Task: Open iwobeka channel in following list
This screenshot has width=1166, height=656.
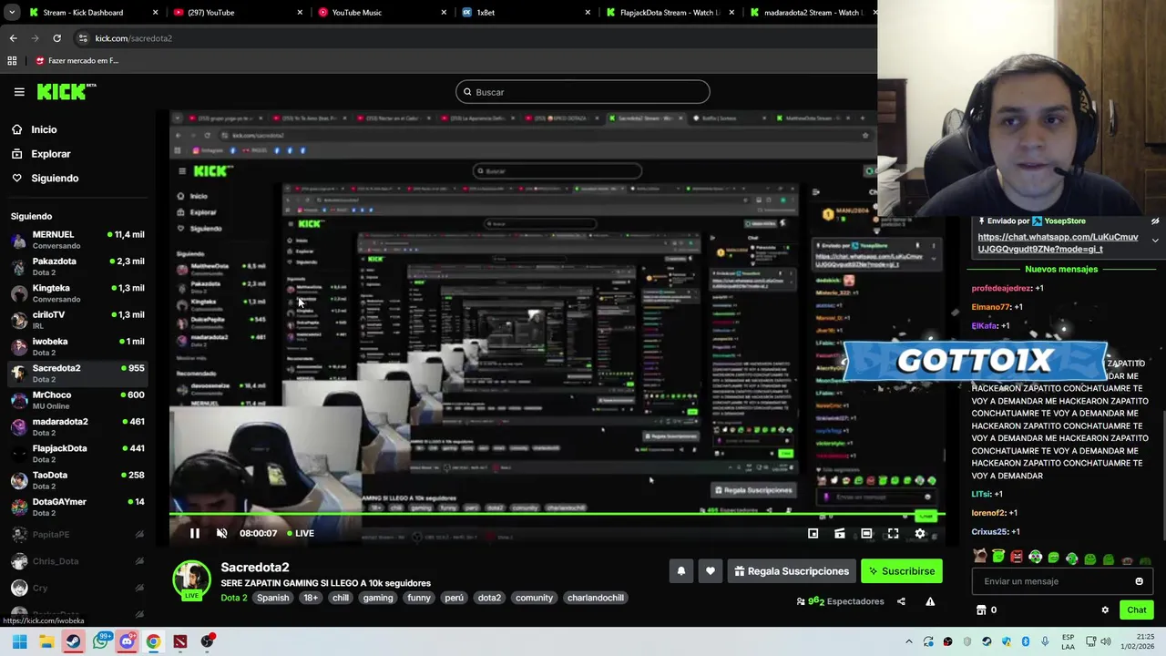Action: (77, 346)
